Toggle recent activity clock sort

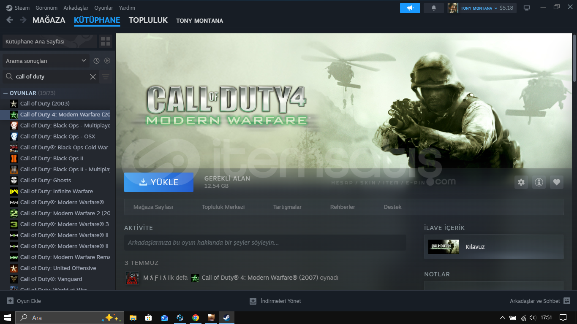(x=96, y=61)
